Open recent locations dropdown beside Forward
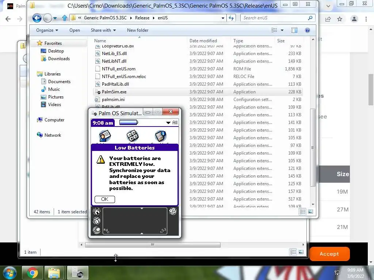The width and height of the screenshot is (374, 280). point(55,18)
